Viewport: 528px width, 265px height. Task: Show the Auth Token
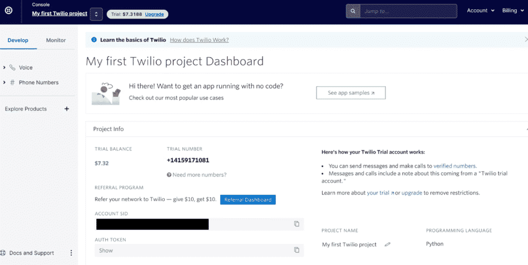click(106, 251)
